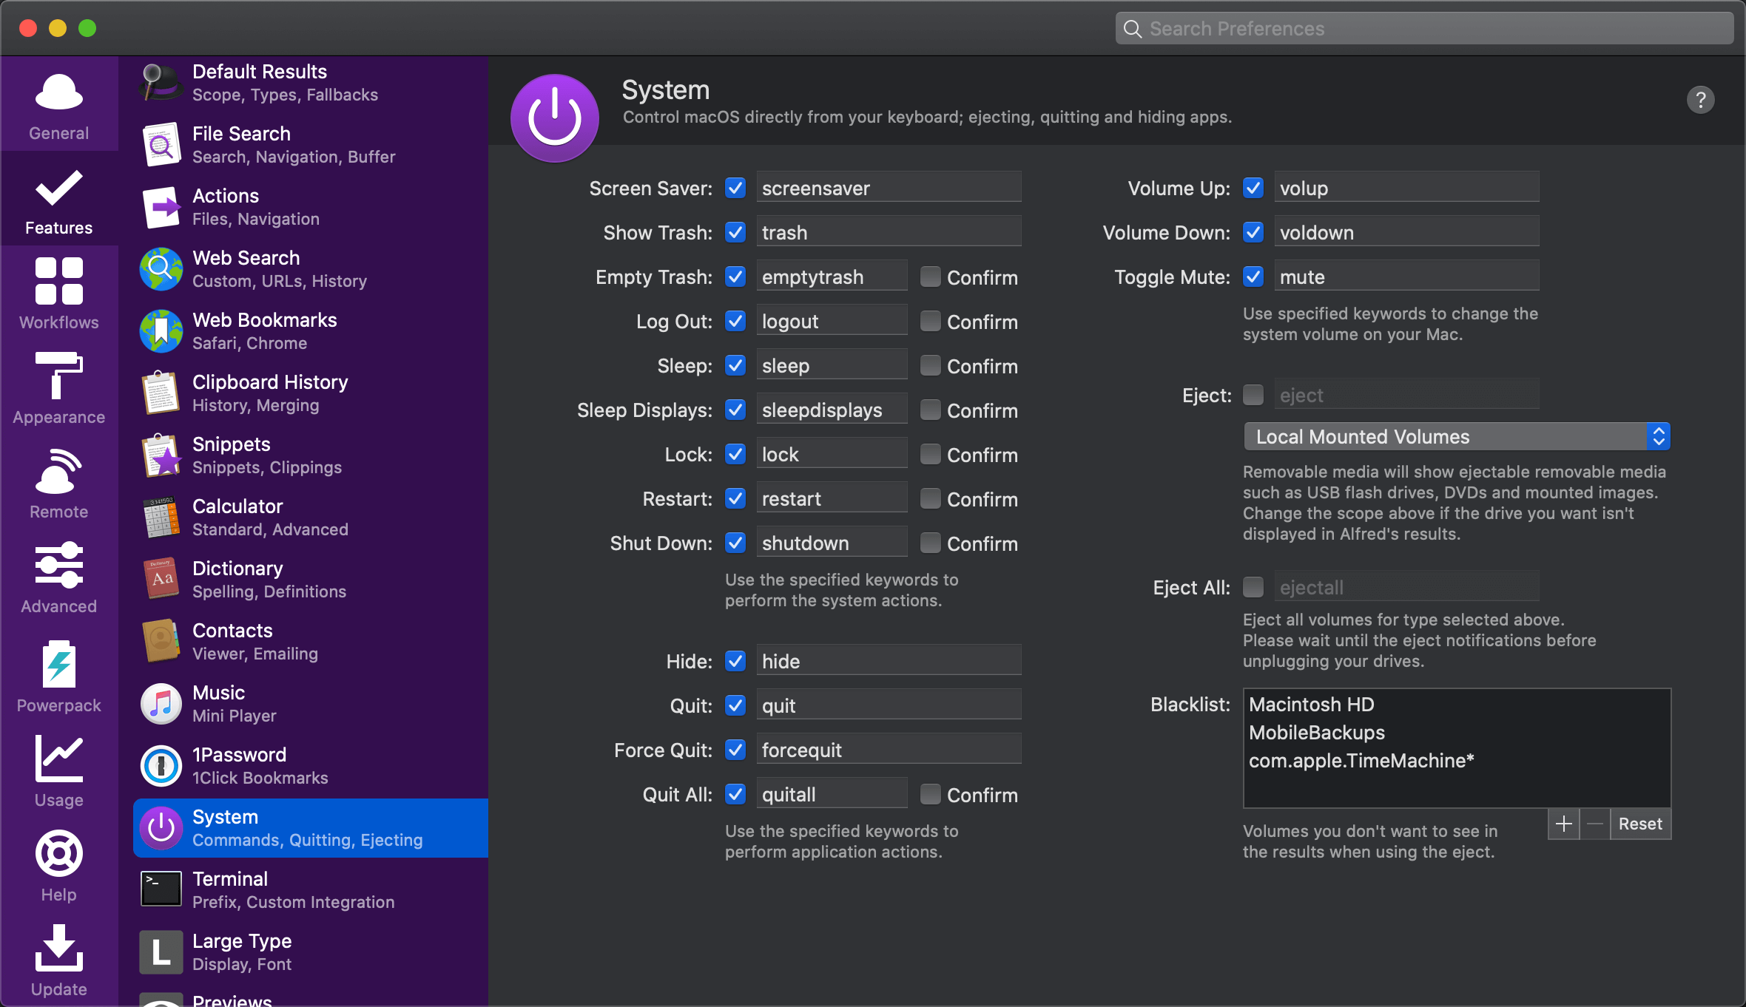Open the Remote section
The image size is (1746, 1007).
(x=59, y=482)
